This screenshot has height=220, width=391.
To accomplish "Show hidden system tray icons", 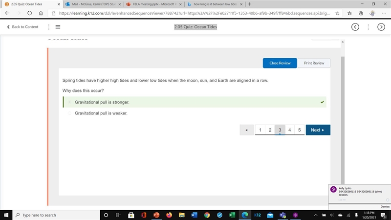I will coord(316,215).
